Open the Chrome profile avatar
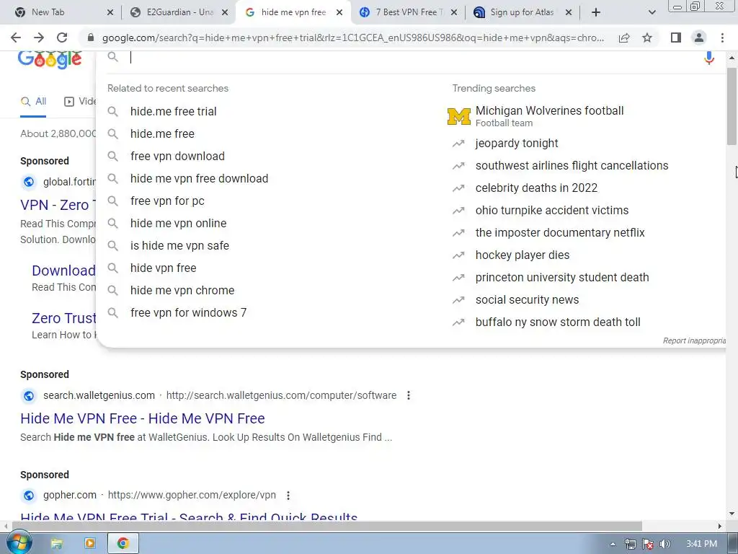 (699, 38)
